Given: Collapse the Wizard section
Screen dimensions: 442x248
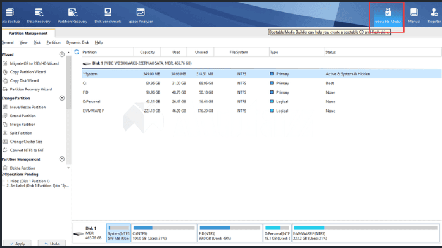Looking at the screenshot, I should click(x=61, y=54).
